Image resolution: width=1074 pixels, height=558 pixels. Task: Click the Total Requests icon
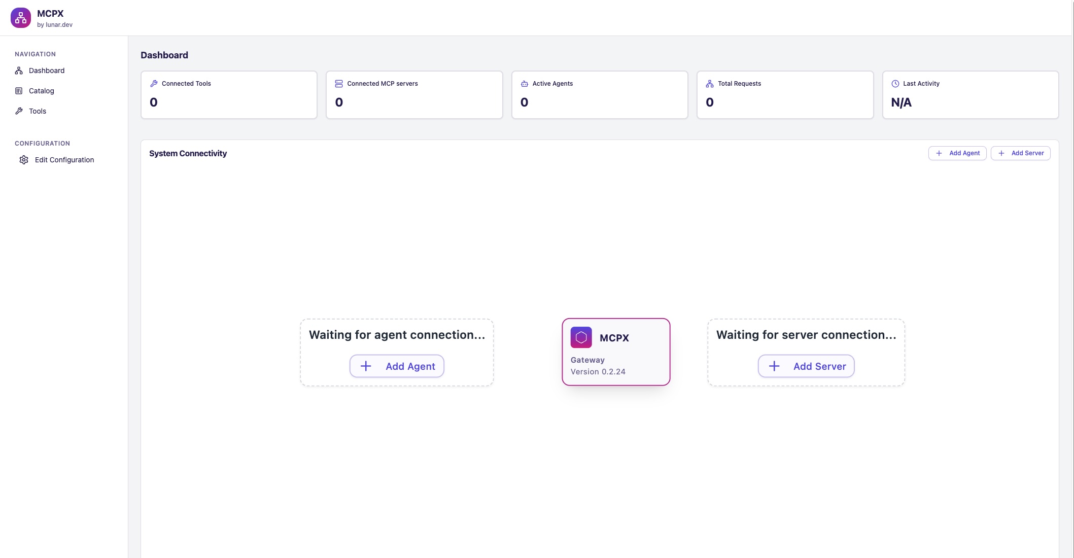[x=710, y=84]
